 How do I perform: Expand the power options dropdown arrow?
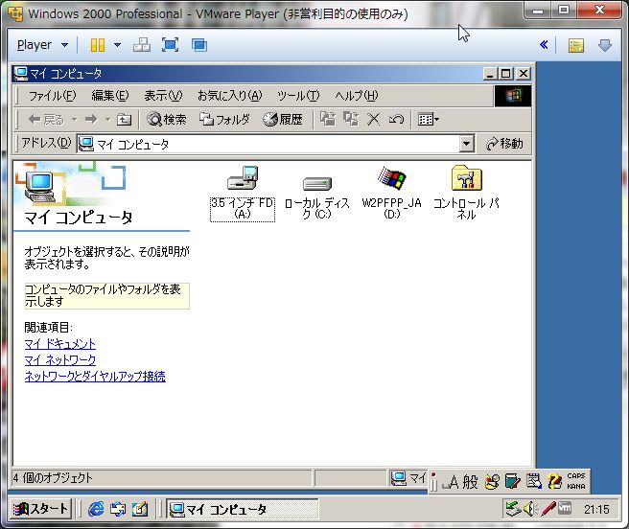coord(118,45)
